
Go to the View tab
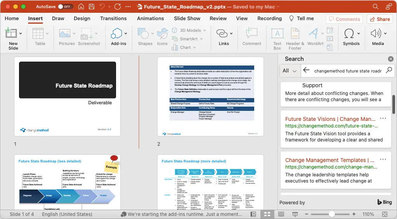coord(242,19)
